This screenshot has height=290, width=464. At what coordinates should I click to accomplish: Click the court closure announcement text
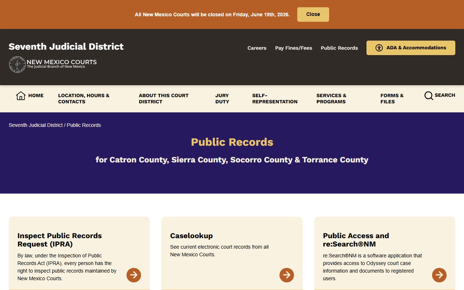pyautogui.click(x=212, y=14)
